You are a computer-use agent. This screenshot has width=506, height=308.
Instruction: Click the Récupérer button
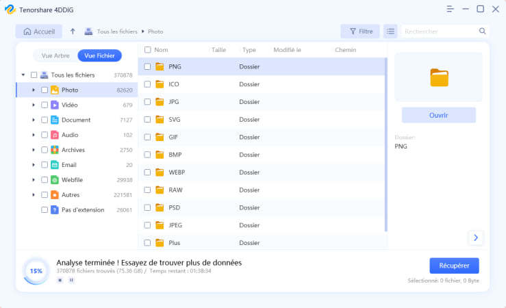pos(454,266)
